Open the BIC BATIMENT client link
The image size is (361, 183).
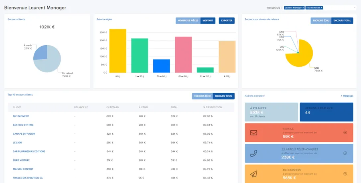tap(21, 116)
